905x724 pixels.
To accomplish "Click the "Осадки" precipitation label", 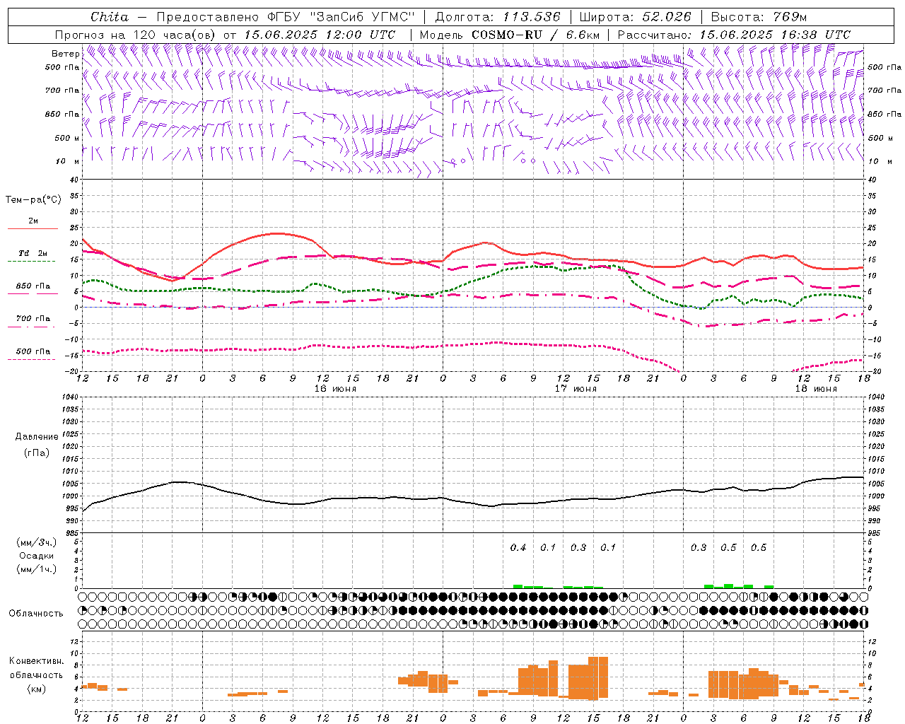I will click(37, 556).
